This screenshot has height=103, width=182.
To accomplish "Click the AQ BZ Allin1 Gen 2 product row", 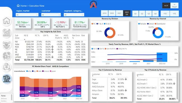I will pyautogui.click(x=156, y=96).
